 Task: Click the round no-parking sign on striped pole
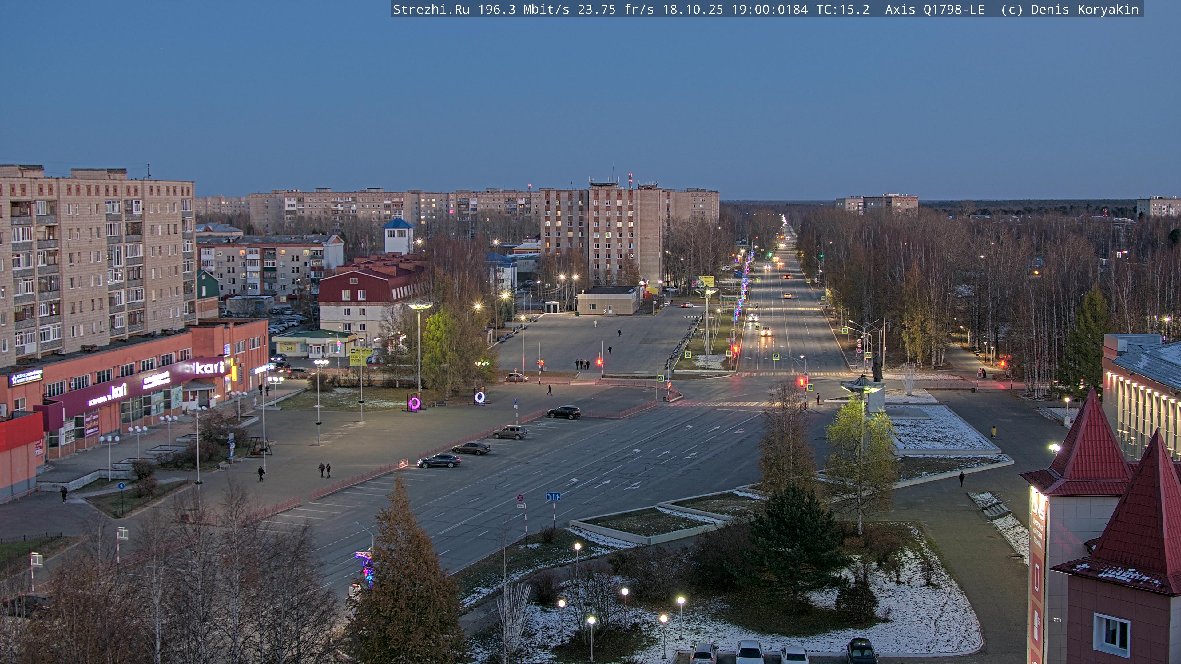pyautogui.click(x=520, y=498)
